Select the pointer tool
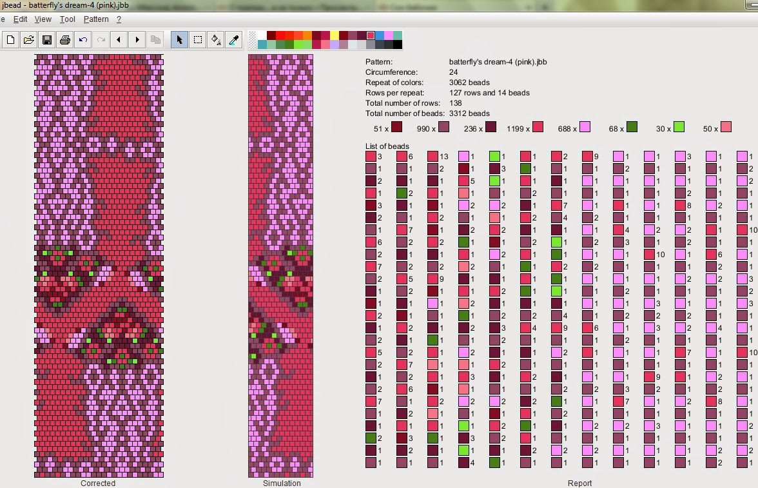Screen dimensions: 758x488 coord(179,40)
